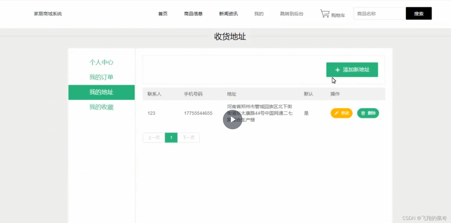Go to previous page 上一页
The image size is (451, 223).
coord(154,138)
